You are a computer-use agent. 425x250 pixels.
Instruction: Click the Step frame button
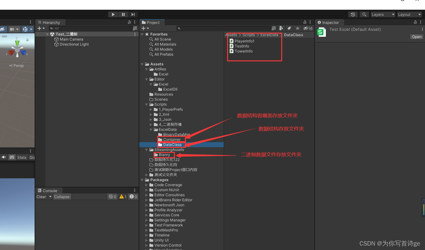133,14
